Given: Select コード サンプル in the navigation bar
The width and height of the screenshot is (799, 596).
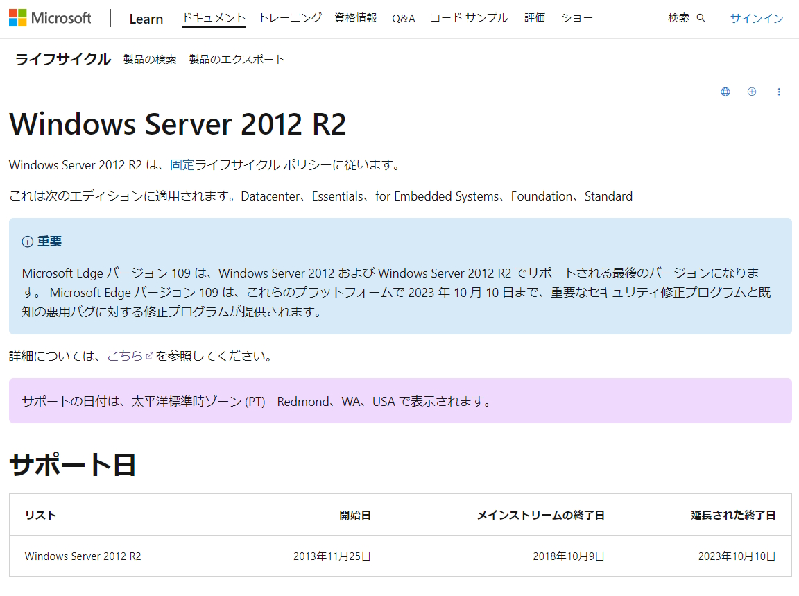Looking at the screenshot, I should [469, 17].
